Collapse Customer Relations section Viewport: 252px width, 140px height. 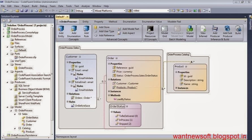pyautogui.click(x=68, y=94)
